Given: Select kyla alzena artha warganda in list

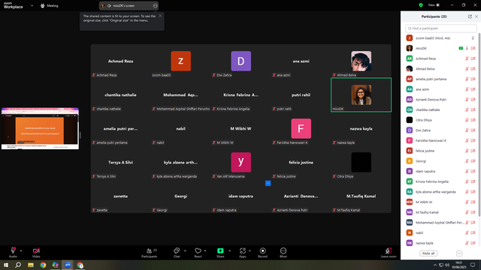Looking at the screenshot, I should (441, 192).
